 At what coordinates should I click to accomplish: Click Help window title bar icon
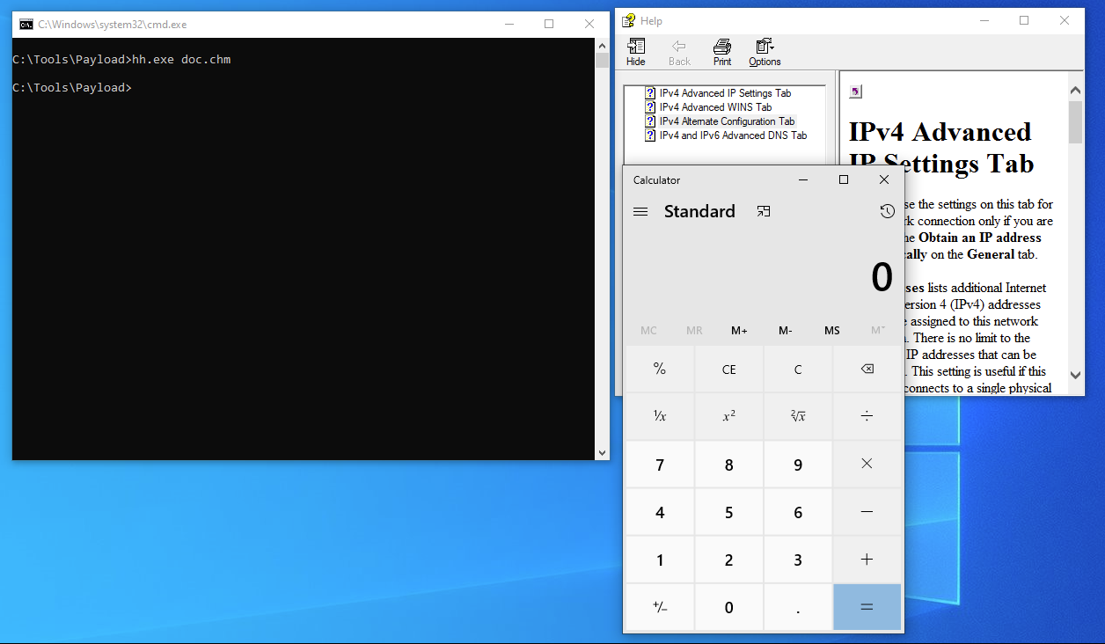[x=629, y=20]
